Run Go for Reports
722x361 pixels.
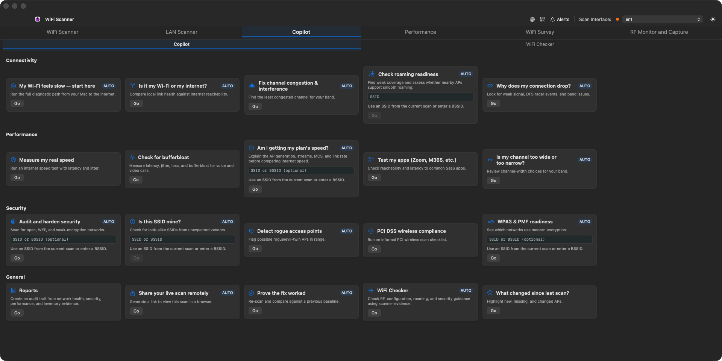[17, 313]
